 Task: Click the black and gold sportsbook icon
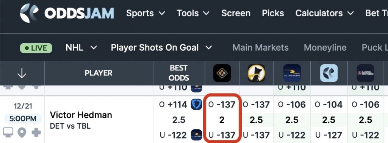click(222, 73)
